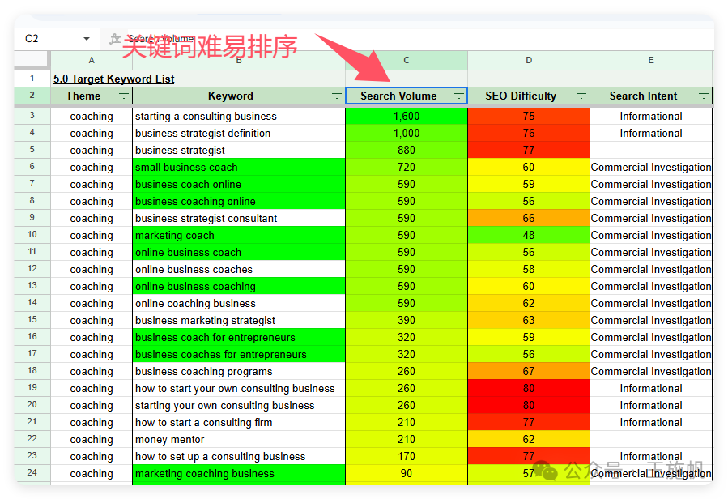Select 'business coaches for entrepreneurs' cell
The width and height of the screenshot is (728, 499).
point(239,355)
